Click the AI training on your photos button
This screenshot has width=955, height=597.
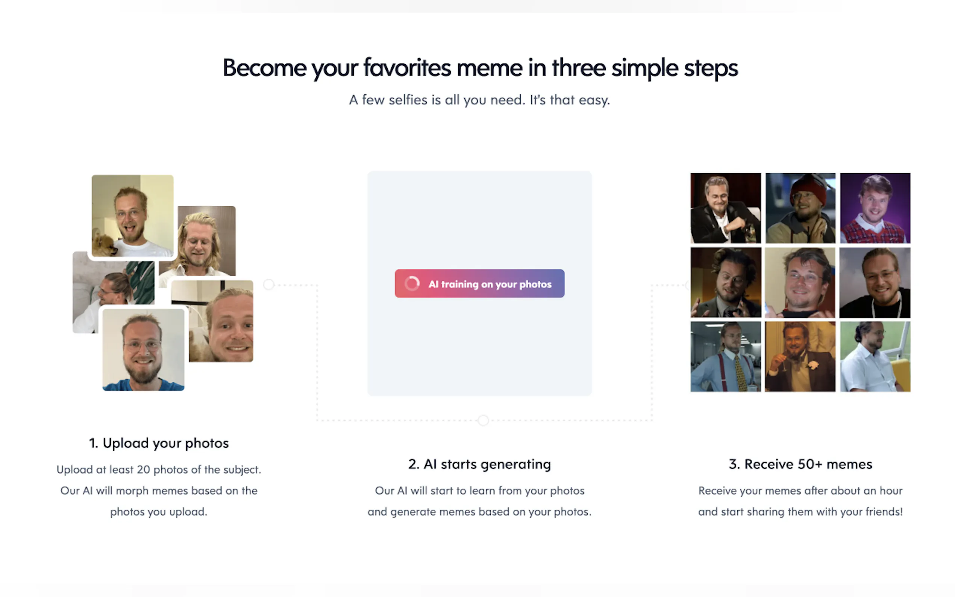point(479,283)
